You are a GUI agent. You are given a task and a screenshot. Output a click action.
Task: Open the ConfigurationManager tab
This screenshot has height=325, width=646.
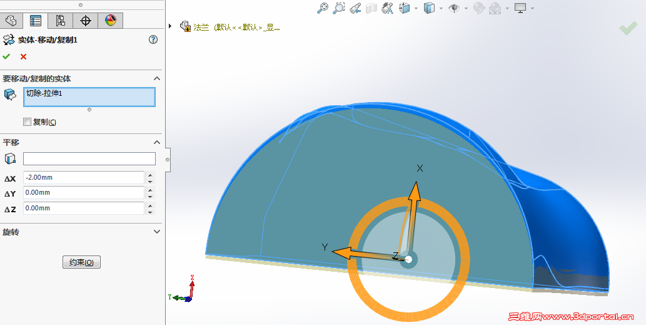click(61, 20)
